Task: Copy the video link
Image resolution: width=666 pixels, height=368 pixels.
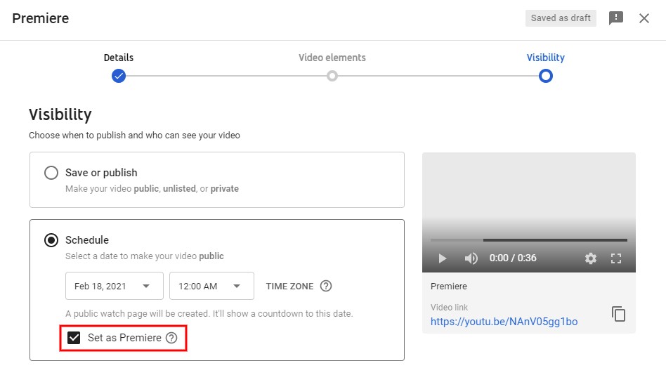Action: tap(618, 314)
